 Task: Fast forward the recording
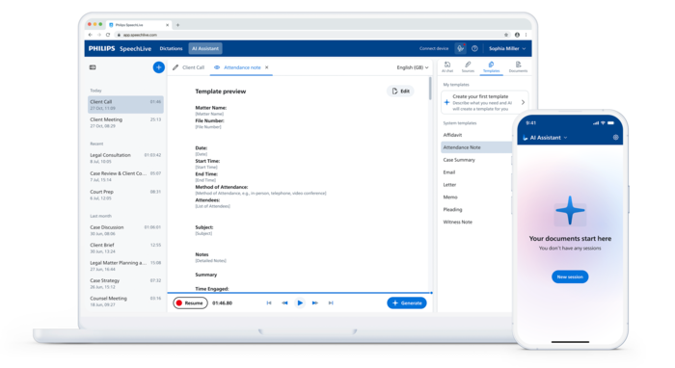(315, 303)
